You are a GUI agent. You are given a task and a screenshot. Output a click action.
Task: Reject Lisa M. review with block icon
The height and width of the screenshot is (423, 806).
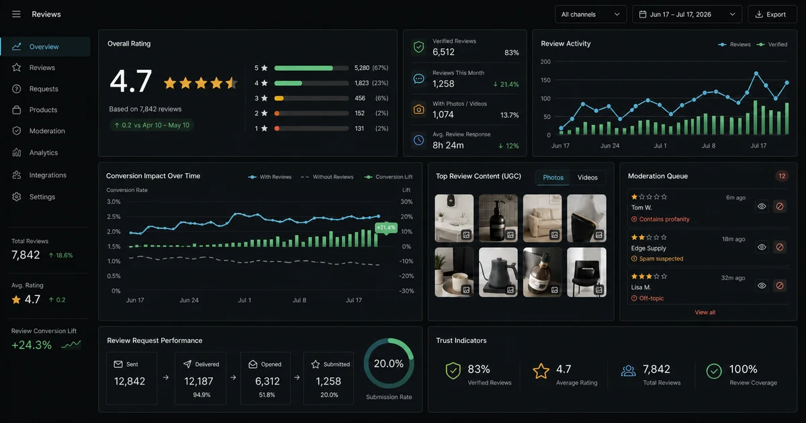pos(780,285)
